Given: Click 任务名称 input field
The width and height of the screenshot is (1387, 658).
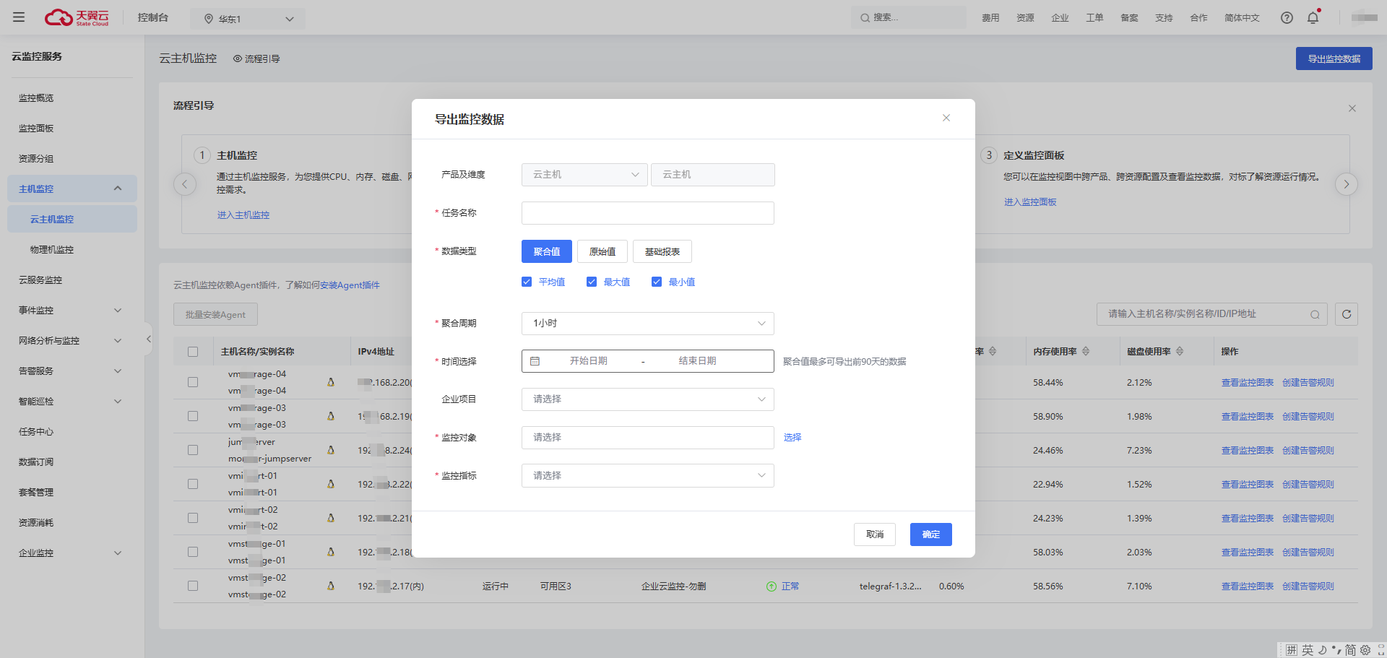Looking at the screenshot, I should point(648,213).
